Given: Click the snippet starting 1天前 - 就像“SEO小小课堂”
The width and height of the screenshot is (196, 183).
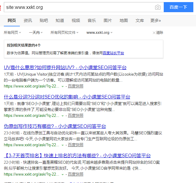Looking at the screenshot, I should (83, 106).
